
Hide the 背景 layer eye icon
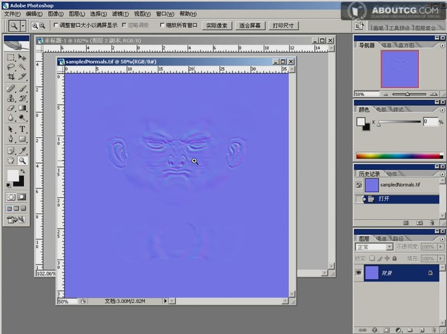click(x=358, y=273)
